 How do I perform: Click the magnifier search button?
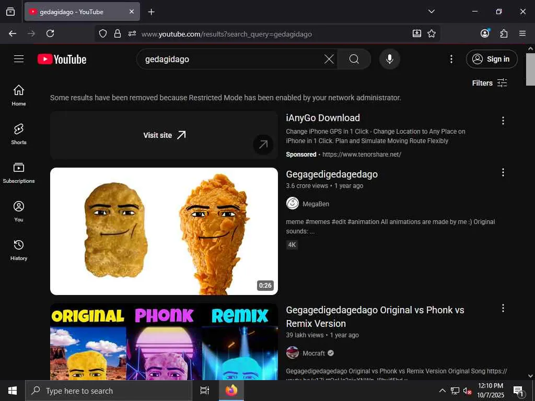[354, 59]
